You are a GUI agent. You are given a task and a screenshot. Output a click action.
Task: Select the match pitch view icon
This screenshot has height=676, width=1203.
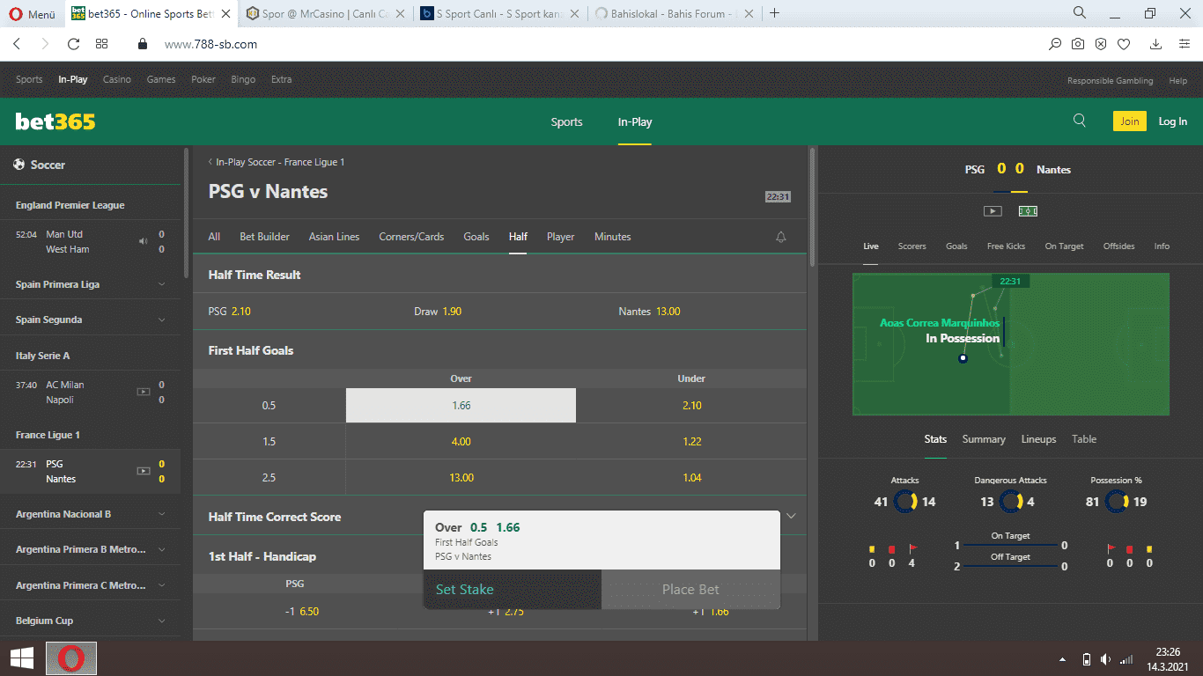(1028, 211)
